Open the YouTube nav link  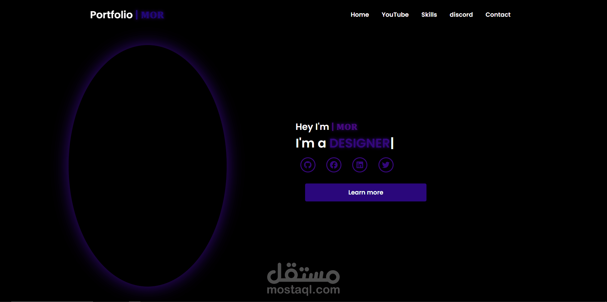395,15
